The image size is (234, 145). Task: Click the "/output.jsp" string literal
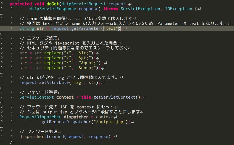coord(109,122)
